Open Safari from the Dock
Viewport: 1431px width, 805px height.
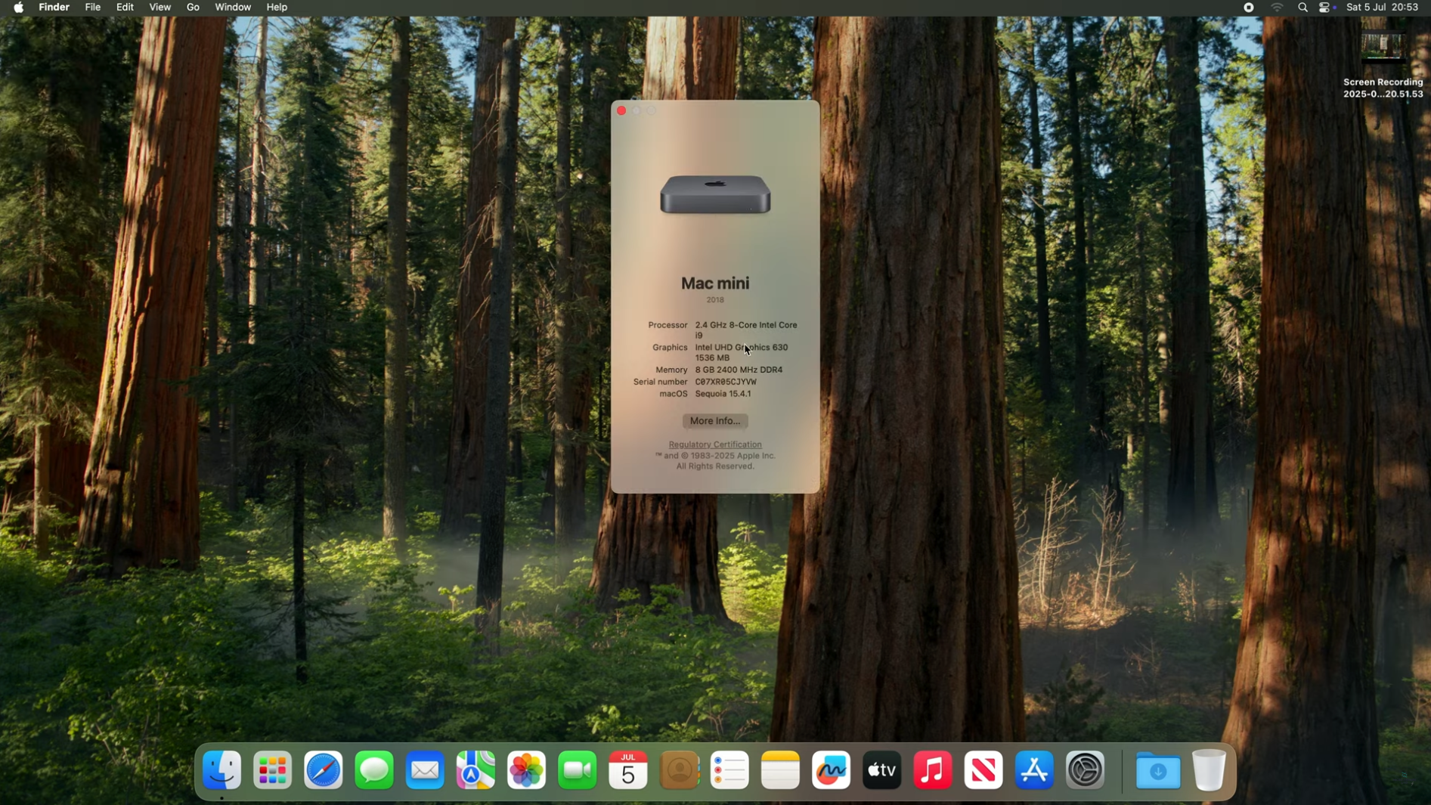pyautogui.click(x=324, y=771)
